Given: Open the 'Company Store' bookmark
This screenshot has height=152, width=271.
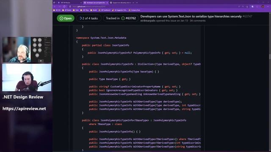Looking at the screenshot, I should tap(135, 10).
